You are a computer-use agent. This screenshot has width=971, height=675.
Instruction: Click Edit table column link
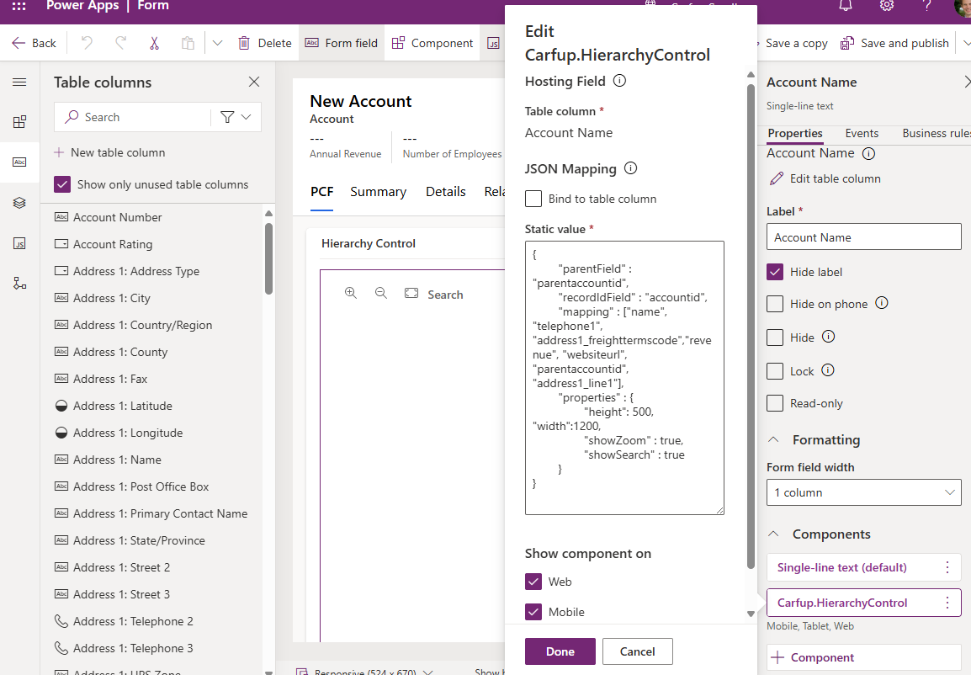825,178
